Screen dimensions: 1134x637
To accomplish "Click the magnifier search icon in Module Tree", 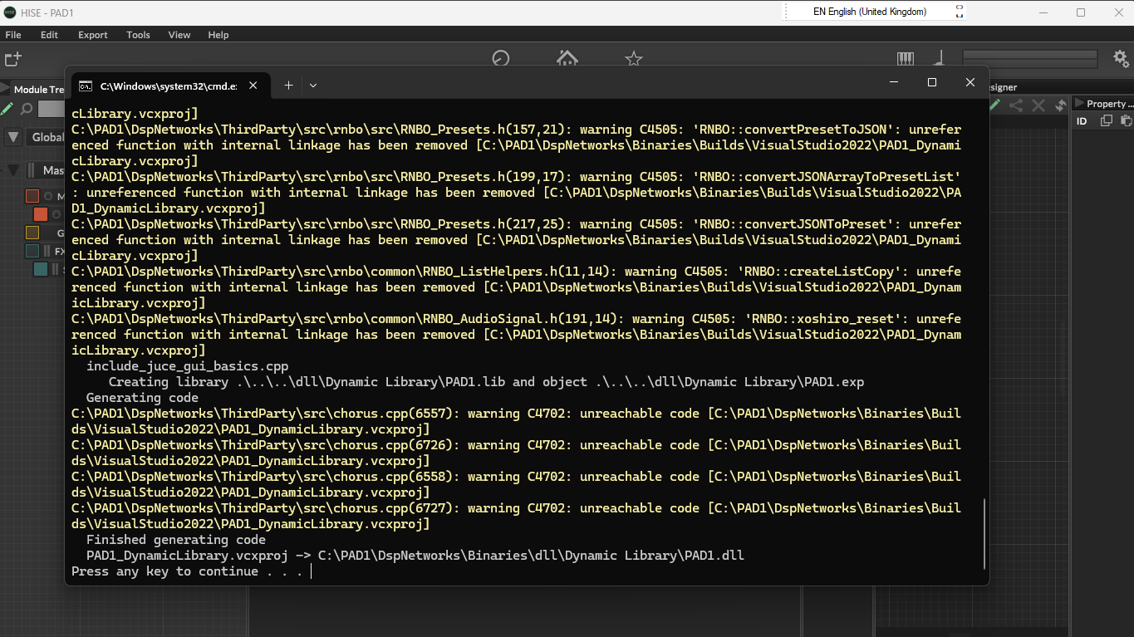I will (x=27, y=109).
